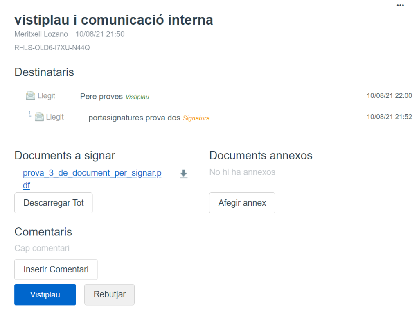Click the sender name Meritxell Lozano
The height and width of the screenshot is (317, 419).
pos(41,34)
